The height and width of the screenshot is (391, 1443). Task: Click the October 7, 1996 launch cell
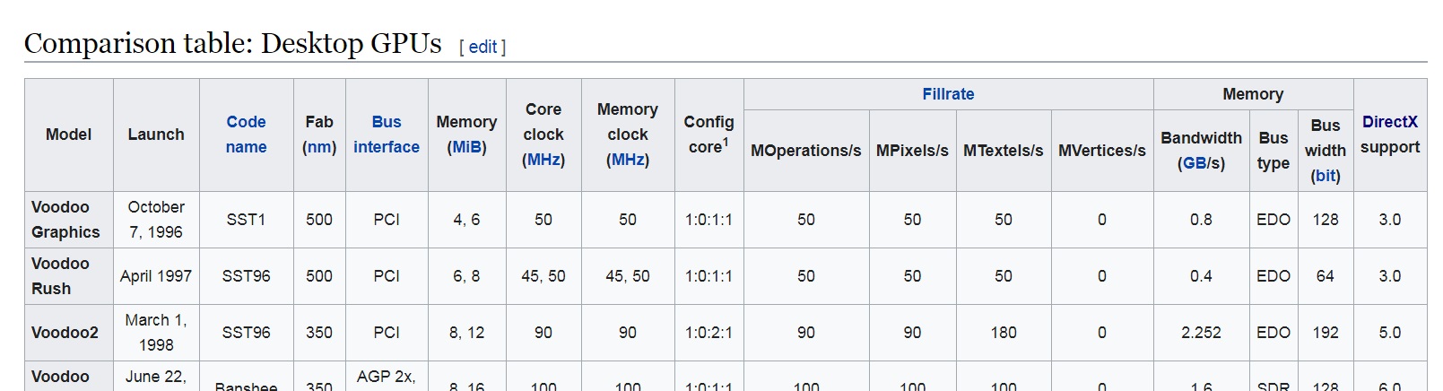156,220
